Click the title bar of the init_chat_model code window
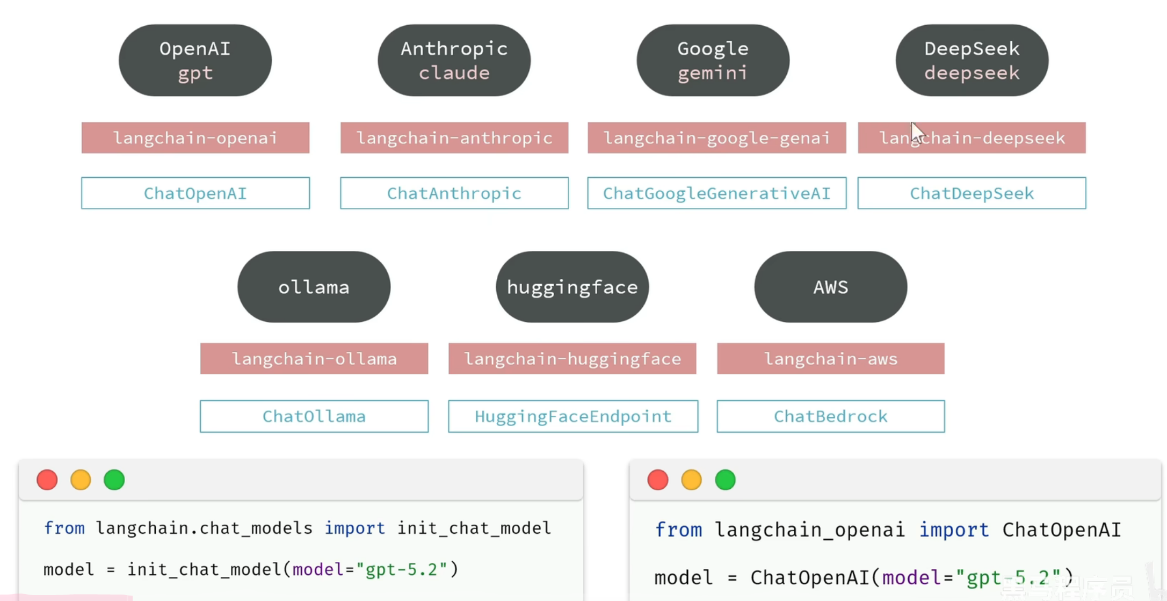 (x=301, y=480)
